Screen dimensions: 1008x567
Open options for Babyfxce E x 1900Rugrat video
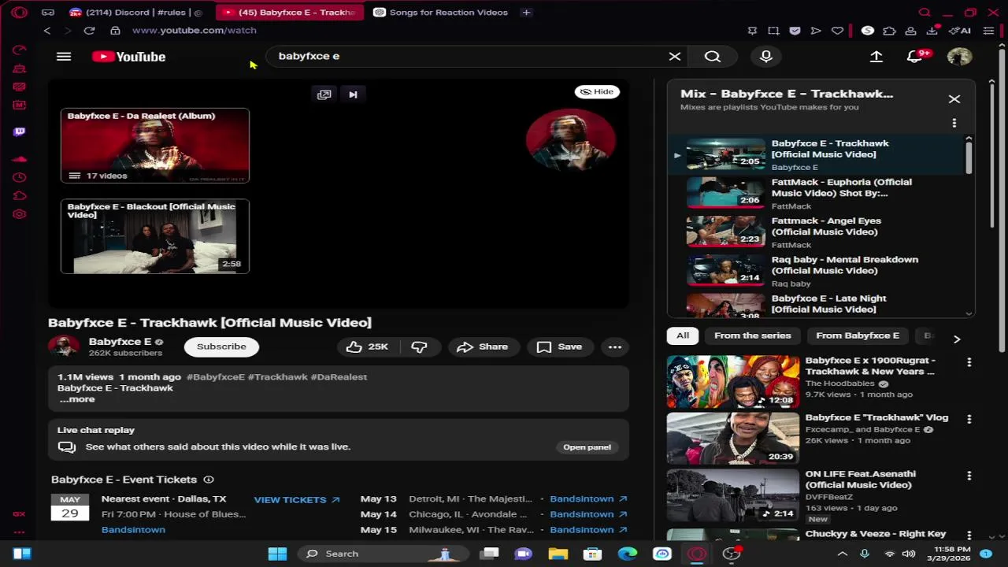(969, 362)
